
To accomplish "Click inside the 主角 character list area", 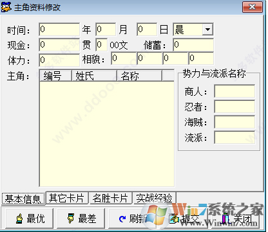I will [x=107, y=134].
